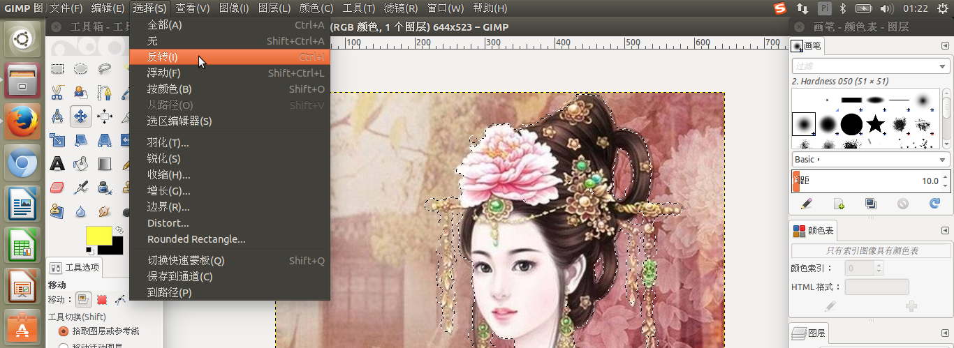954x348 pixels.
Task: Select the Eraser tool
Action: click(x=57, y=188)
